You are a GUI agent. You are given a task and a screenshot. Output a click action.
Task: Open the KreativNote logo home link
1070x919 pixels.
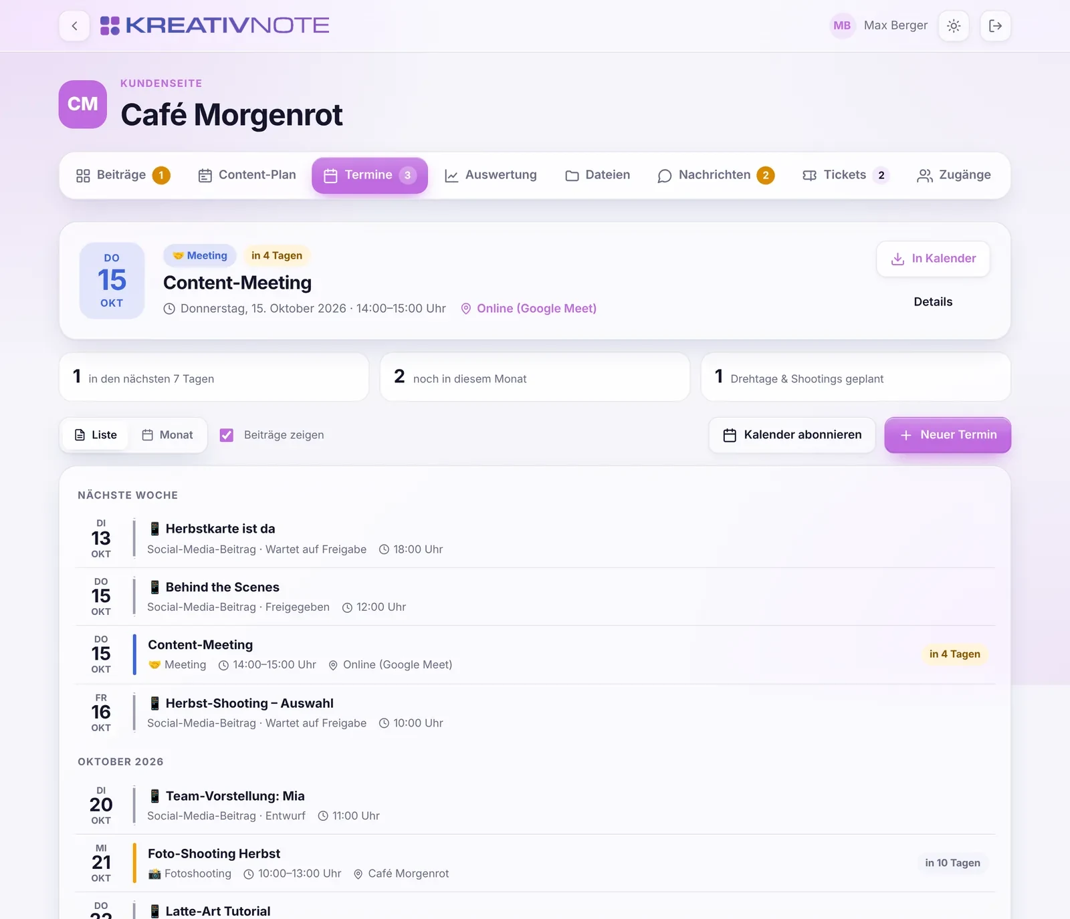[215, 25]
